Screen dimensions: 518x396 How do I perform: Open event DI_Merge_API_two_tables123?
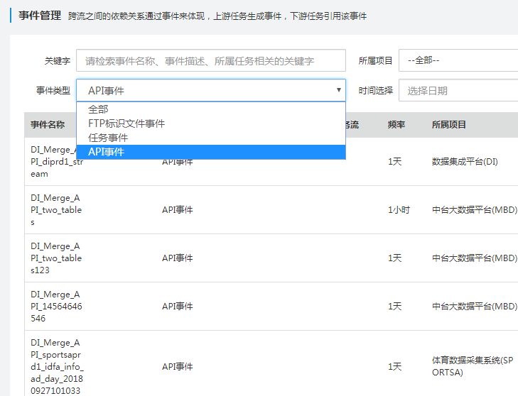(57, 258)
